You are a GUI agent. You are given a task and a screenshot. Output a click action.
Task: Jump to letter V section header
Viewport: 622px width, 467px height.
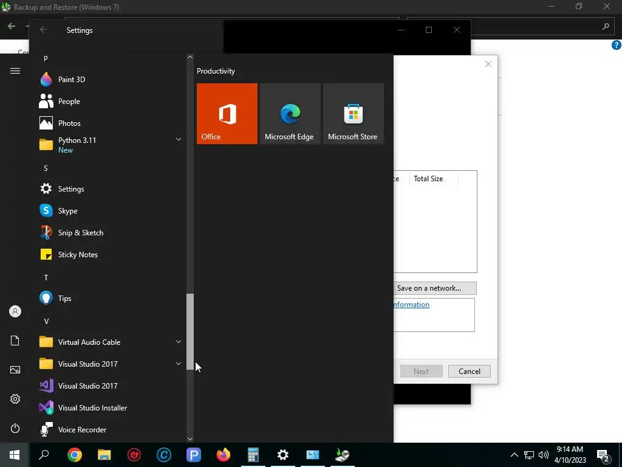click(x=46, y=321)
